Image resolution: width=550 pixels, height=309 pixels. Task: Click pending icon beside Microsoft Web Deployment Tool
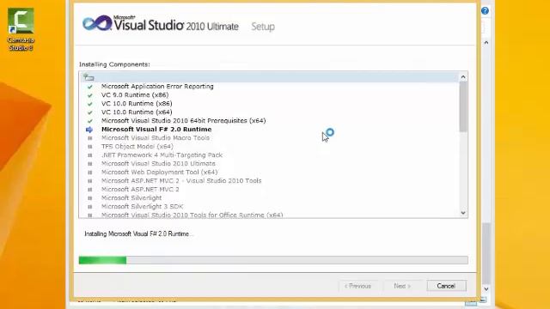point(89,173)
